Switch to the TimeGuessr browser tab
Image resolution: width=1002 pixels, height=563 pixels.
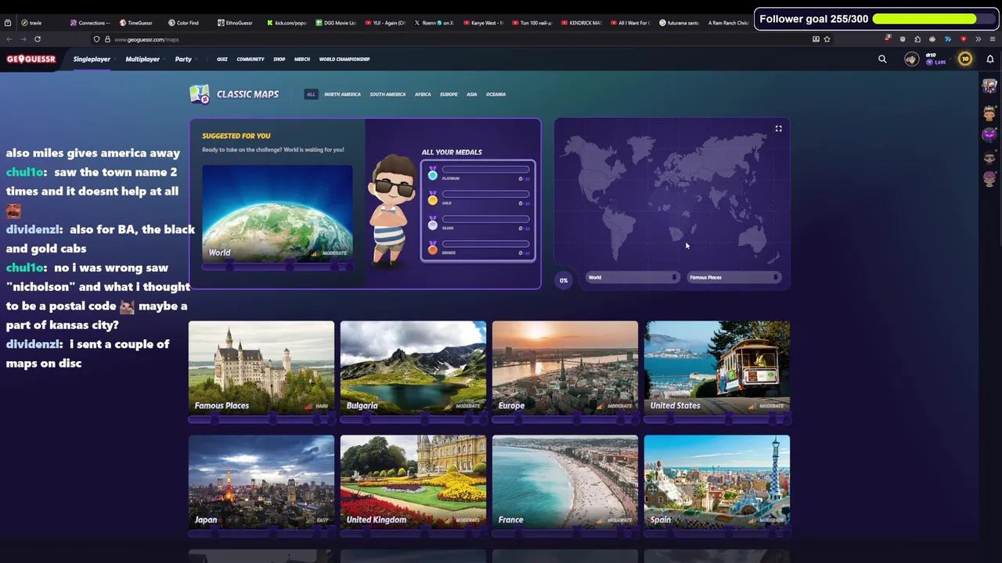click(x=136, y=23)
